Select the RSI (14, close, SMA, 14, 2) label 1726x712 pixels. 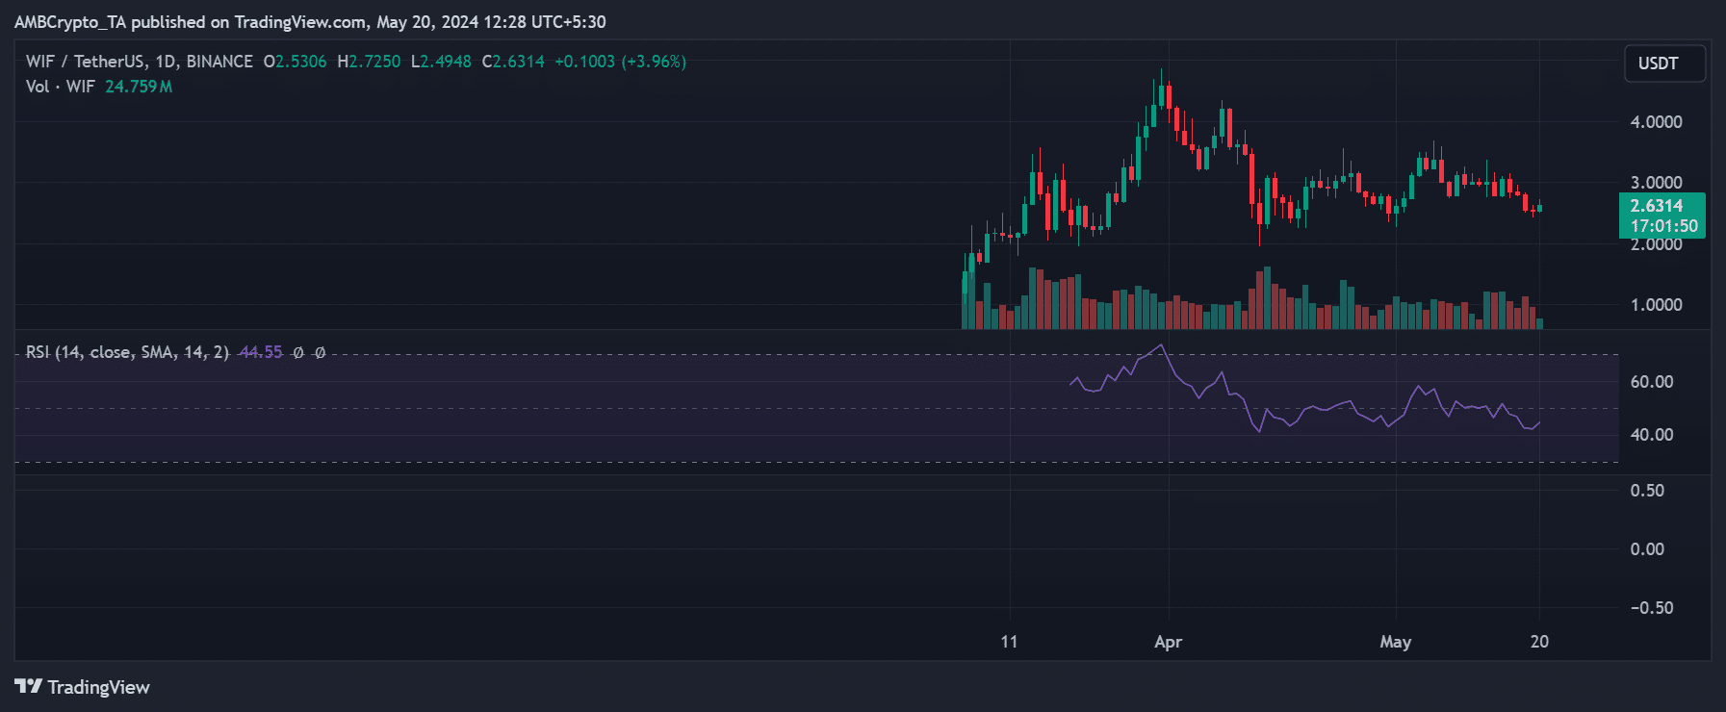[x=127, y=352]
